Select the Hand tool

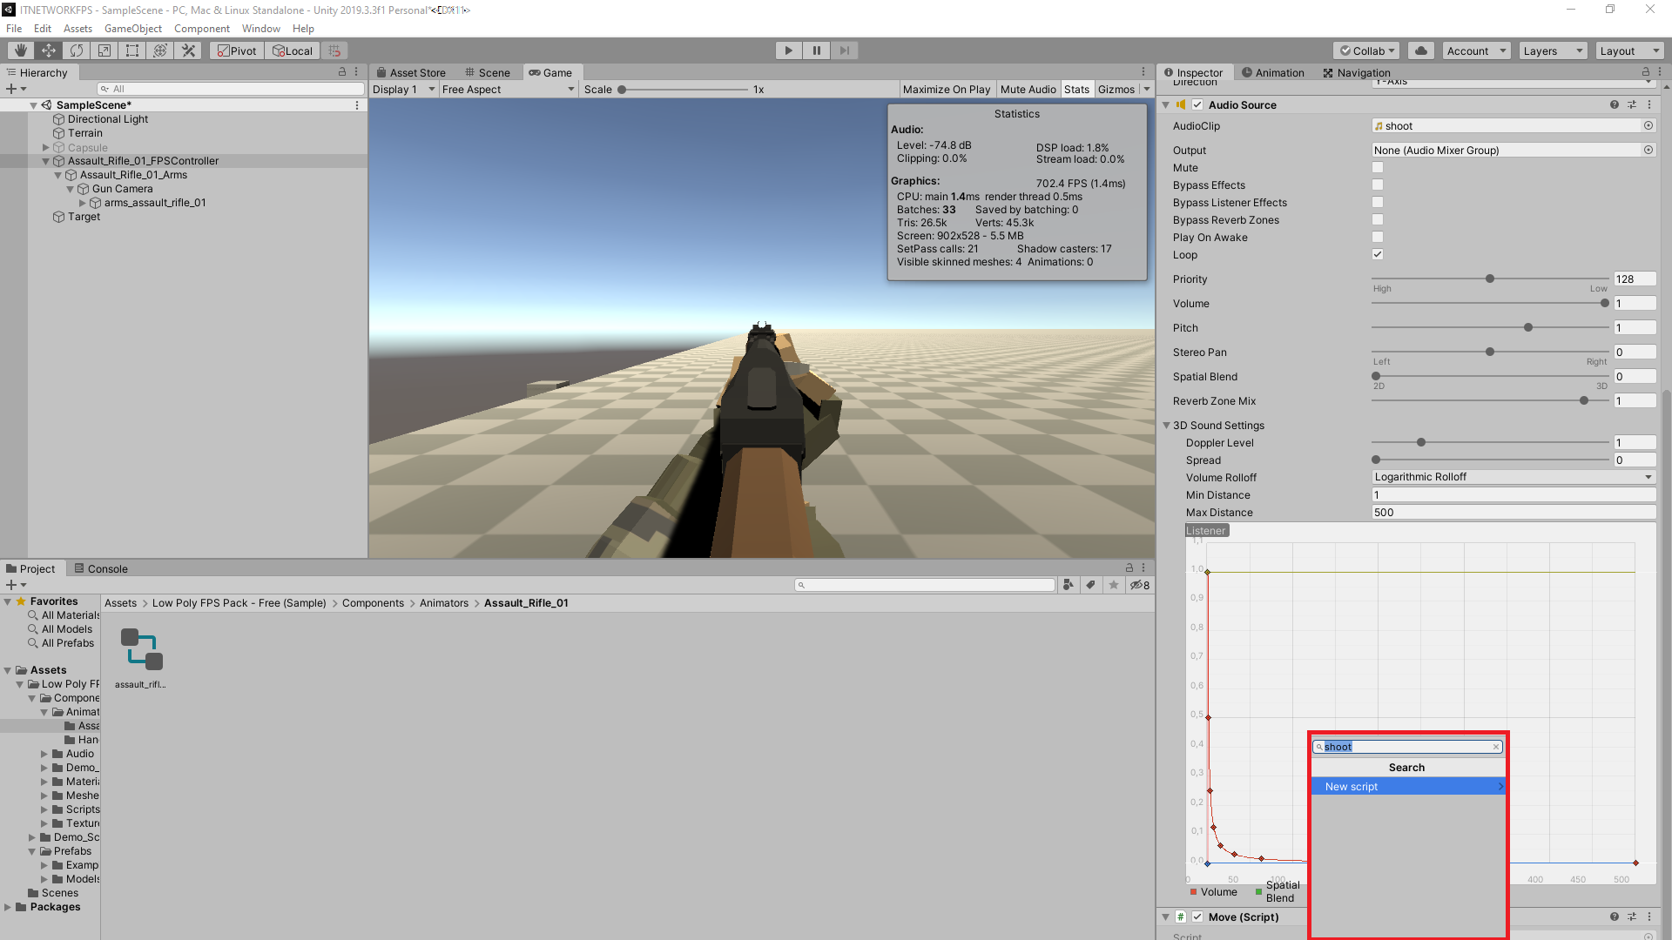(19, 50)
